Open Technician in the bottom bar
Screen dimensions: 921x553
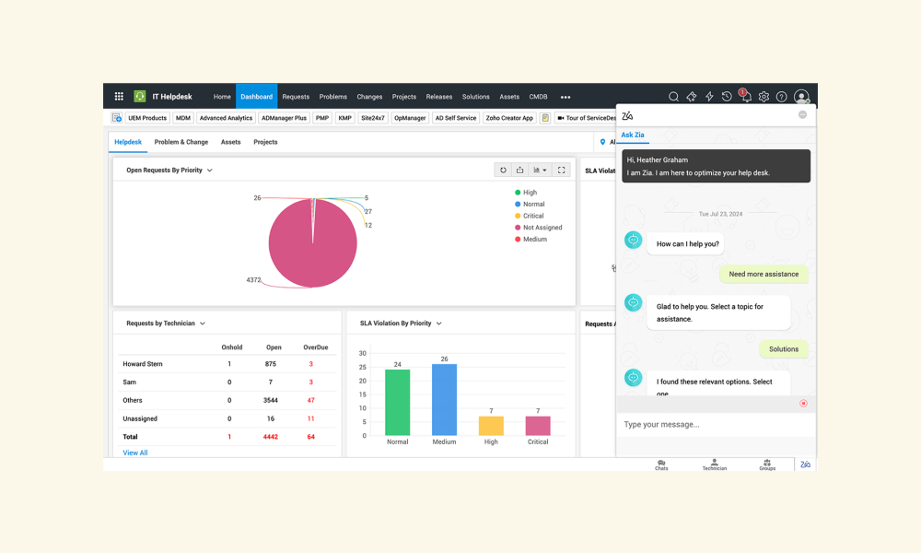[715, 465]
